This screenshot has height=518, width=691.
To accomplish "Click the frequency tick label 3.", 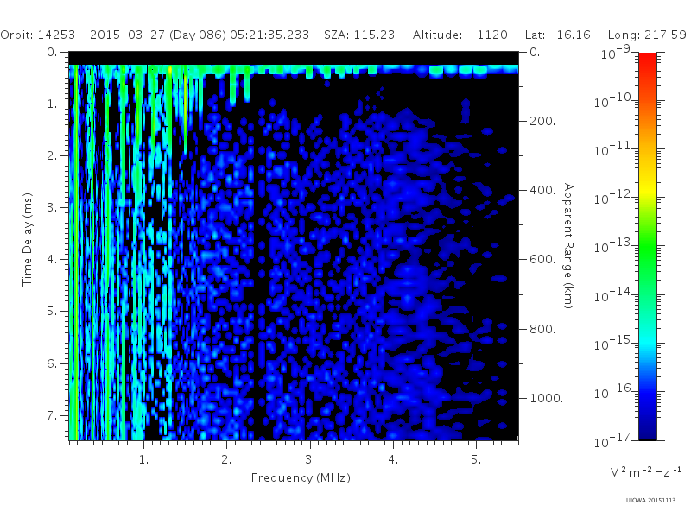I will pos(310,460).
